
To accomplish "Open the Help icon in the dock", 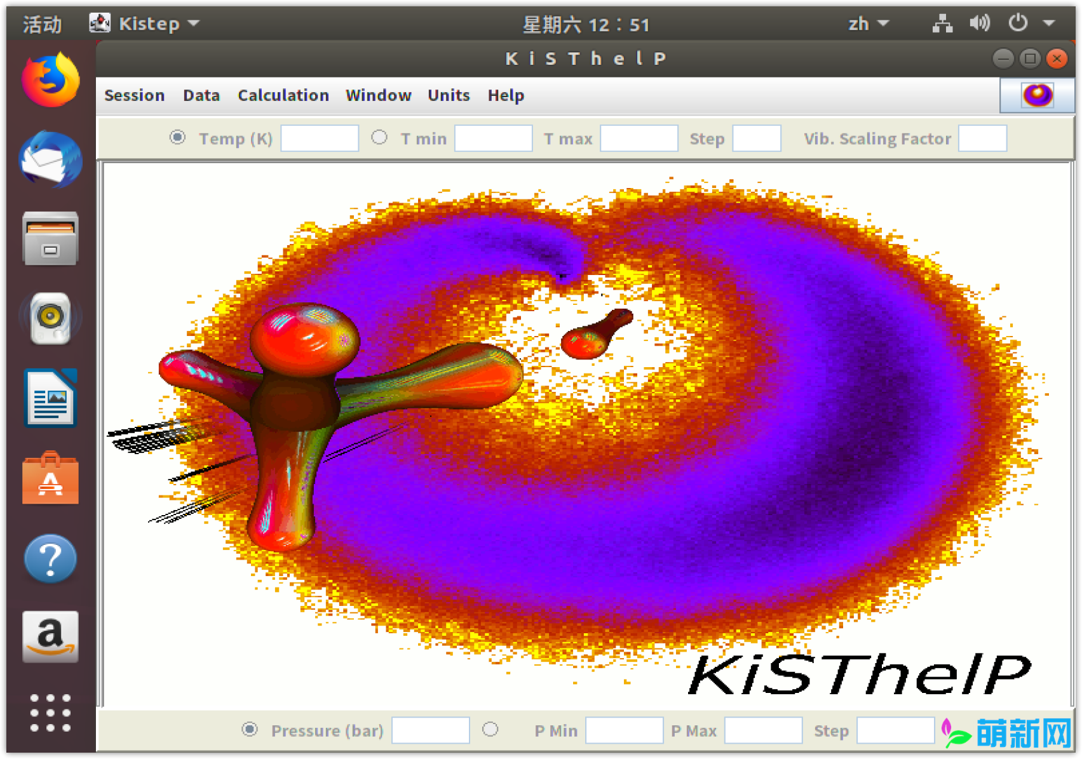I will click(51, 559).
